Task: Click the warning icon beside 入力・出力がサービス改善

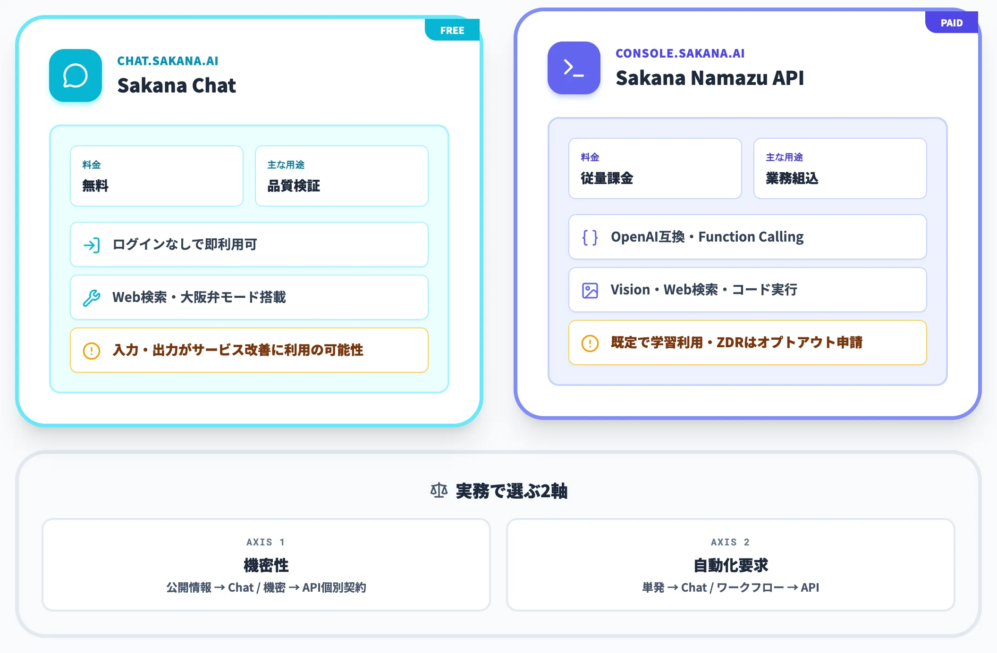Action: click(x=92, y=351)
